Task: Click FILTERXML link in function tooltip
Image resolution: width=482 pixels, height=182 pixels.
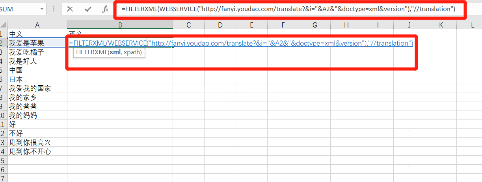Action: coord(91,52)
